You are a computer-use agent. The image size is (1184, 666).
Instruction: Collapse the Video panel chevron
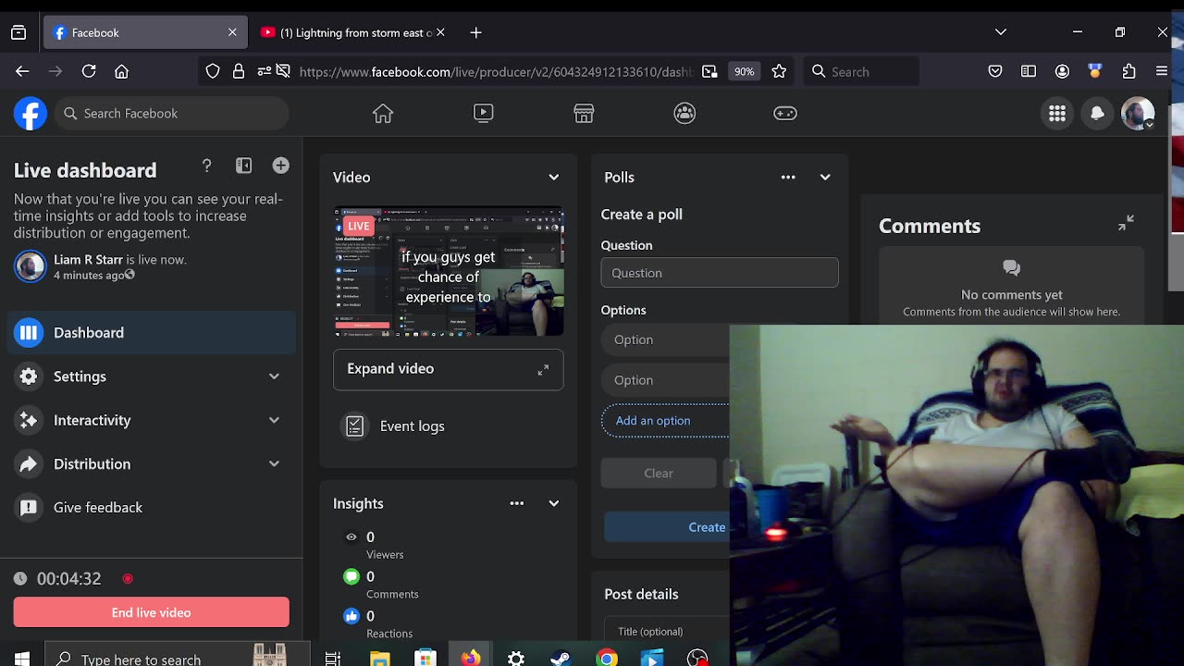coord(554,178)
